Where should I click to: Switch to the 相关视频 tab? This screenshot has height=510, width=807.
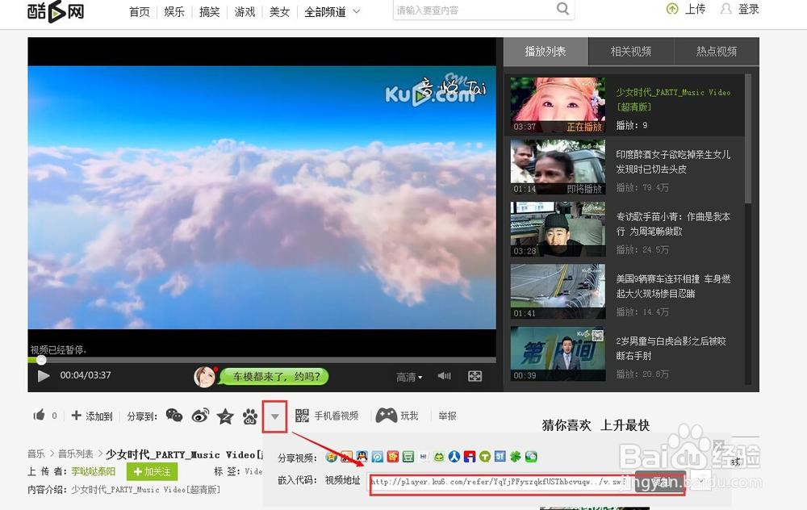629,50
